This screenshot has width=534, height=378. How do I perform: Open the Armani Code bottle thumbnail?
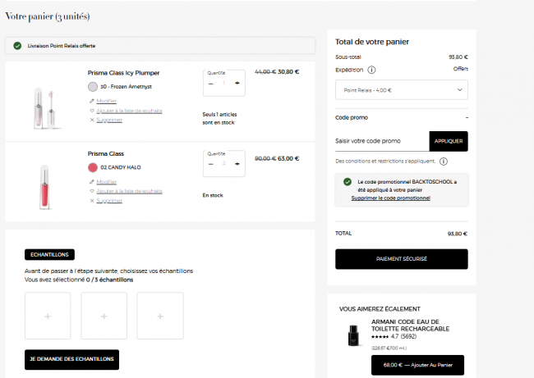tap(353, 335)
